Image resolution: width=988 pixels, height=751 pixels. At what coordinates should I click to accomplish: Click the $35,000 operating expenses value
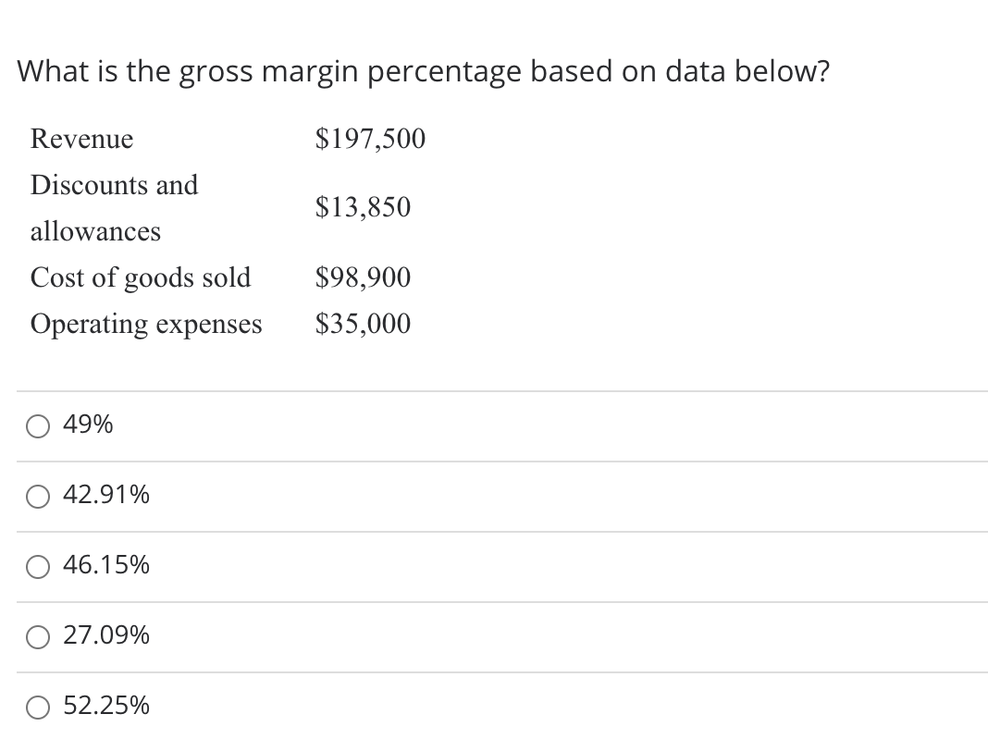click(363, 324)
